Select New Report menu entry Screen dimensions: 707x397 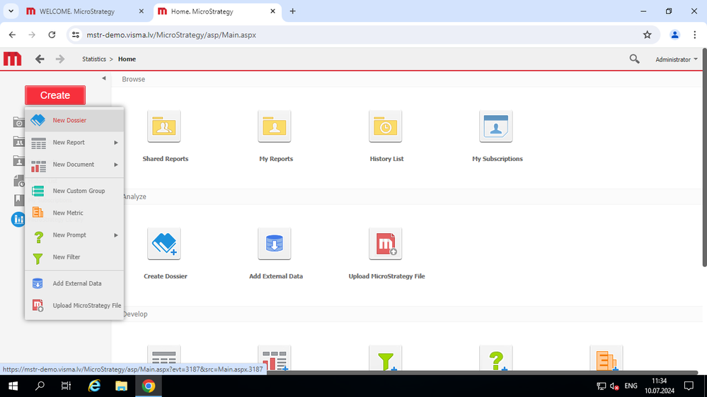click(74, 142)
